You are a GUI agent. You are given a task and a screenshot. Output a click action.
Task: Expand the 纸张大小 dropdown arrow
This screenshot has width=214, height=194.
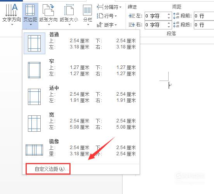69,25
